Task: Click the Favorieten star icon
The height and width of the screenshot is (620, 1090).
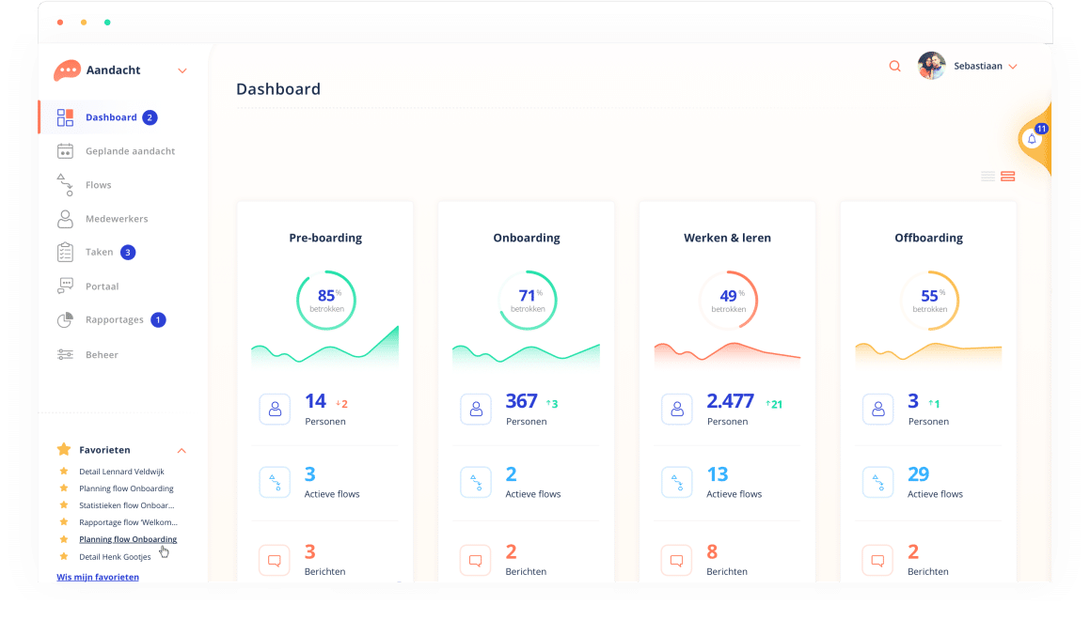Action: click(64, 449)
